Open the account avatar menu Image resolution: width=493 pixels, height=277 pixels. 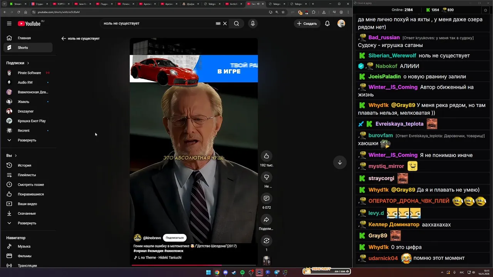coord(341,23)
